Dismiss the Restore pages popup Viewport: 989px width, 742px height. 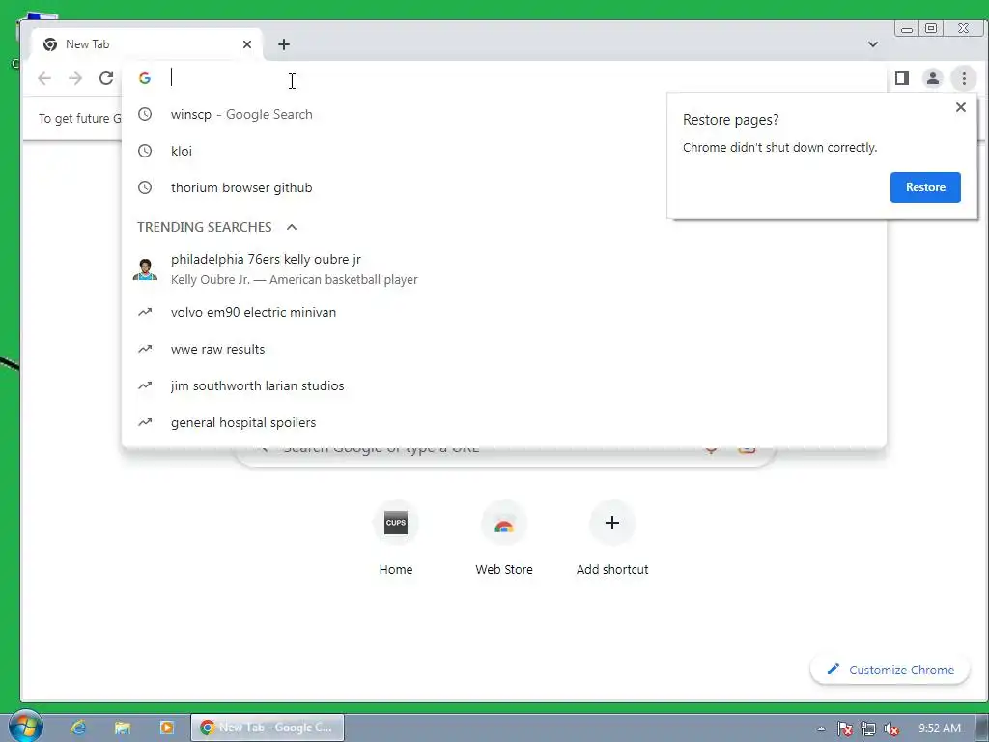961,107
